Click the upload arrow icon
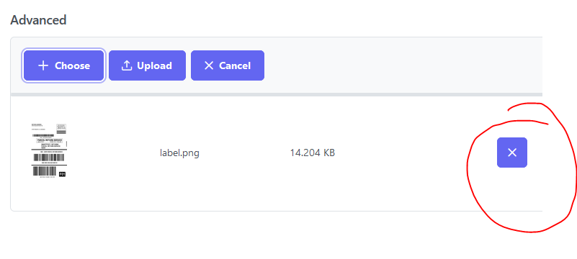The width and height of the screenshot is (577, 259). pyautogui.click(x=127, y=65)
